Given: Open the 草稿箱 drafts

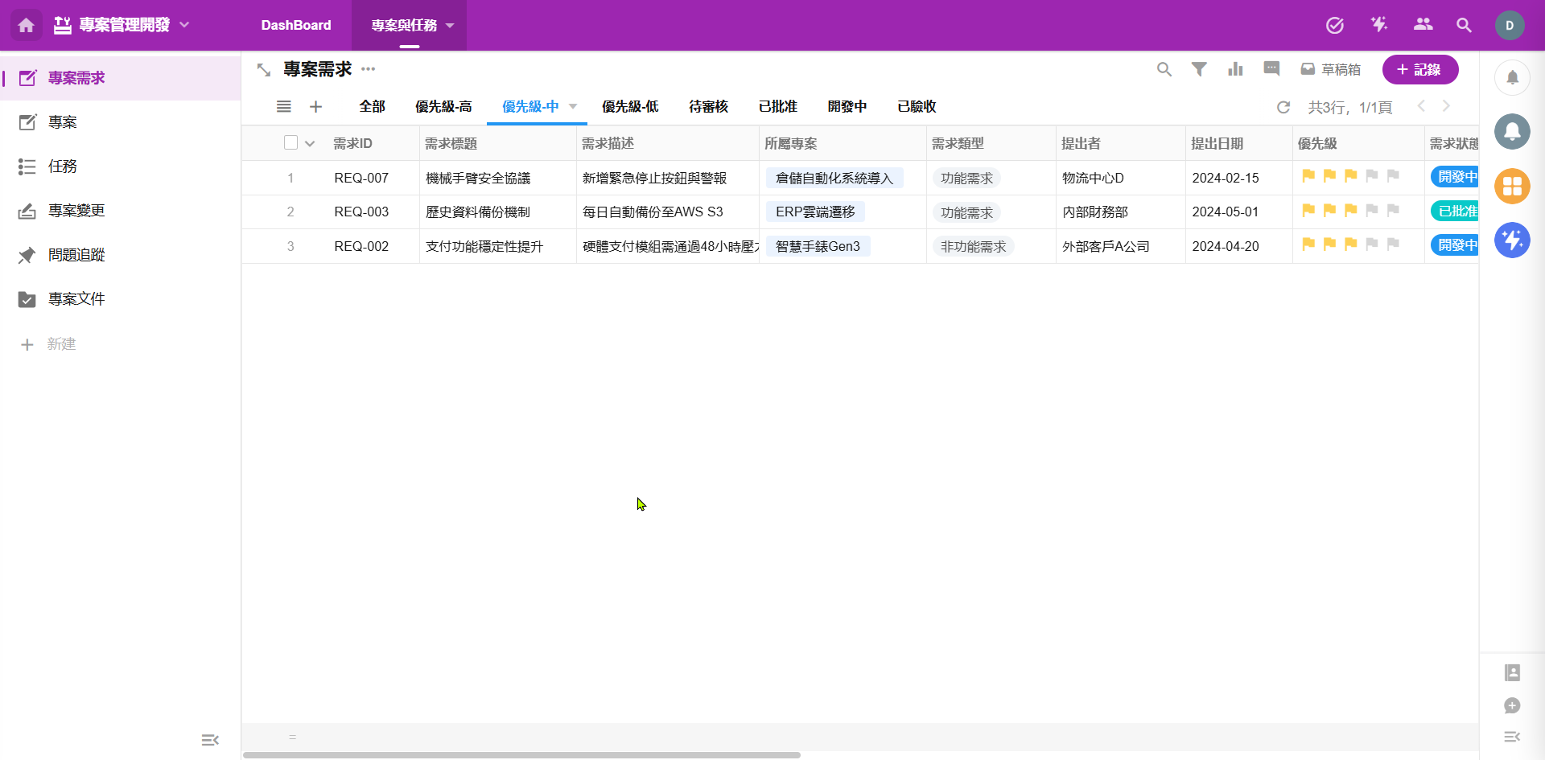Looking at the screenshot, I should [x=1331, y=70].
